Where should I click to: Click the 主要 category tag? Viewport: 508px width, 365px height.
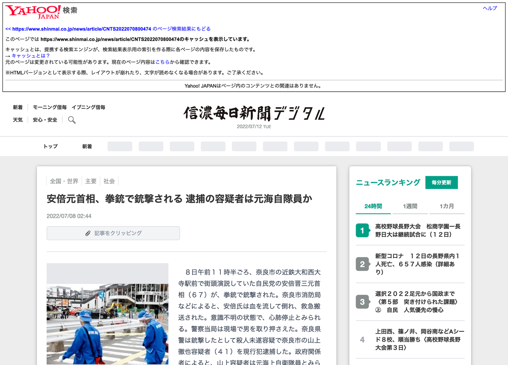(x=91, y=181)
